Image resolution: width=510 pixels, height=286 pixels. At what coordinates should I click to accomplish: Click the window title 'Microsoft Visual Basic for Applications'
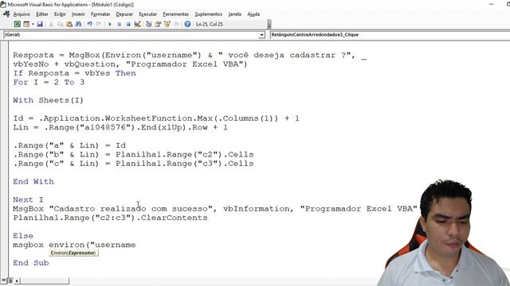(x=71, y=5)
